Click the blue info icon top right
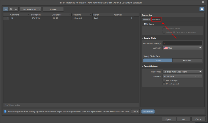 pyautogui.click(x=202, y=9)
